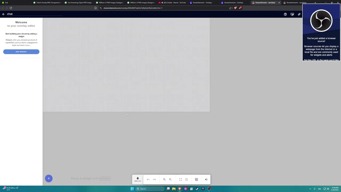Image resolution: width=341 pixels, height=192 pixels.
Task: Switch to Twitch Overlay PNG Transparent tab
Action: [47, 3]
